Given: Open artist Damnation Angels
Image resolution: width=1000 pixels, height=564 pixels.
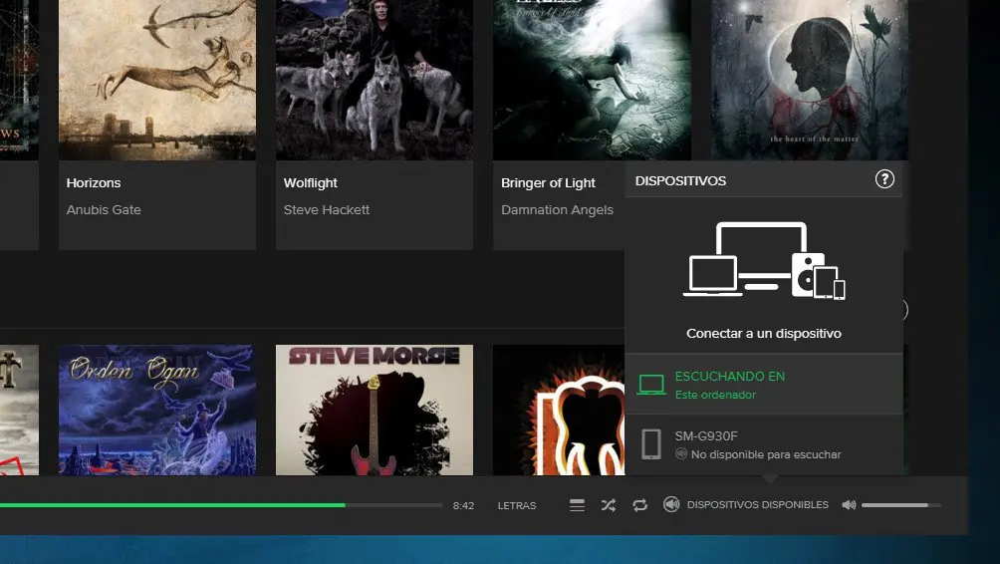Looking at the screenshot, I should point(557,210).
